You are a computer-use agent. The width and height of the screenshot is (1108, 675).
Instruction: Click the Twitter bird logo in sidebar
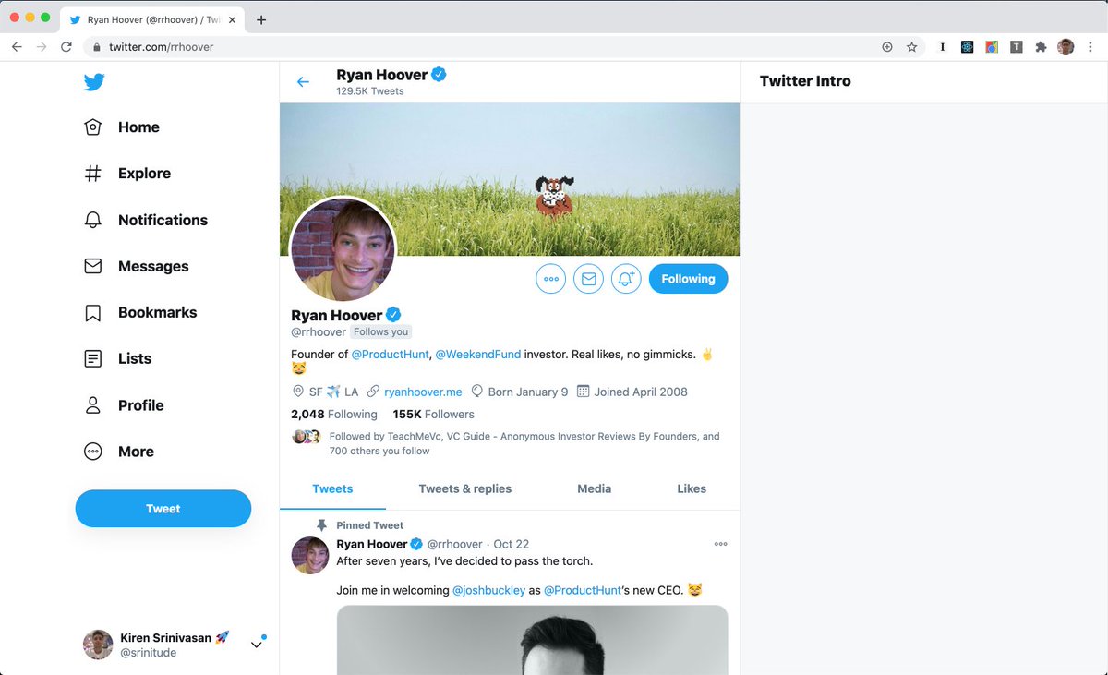click(93, 82)
